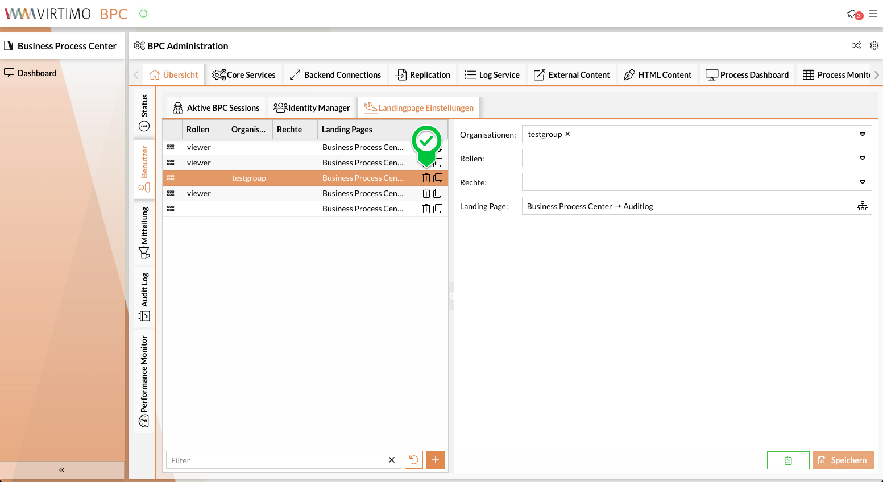Viewport: 883px width, 482px height.
Task: Open the Core Services tab
Action: click(244, 75)
